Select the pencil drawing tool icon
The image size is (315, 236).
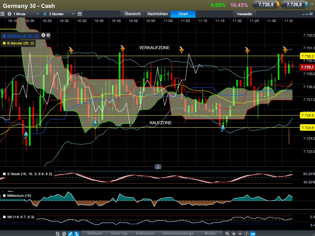pyautogui.click(x=70, y=234)
